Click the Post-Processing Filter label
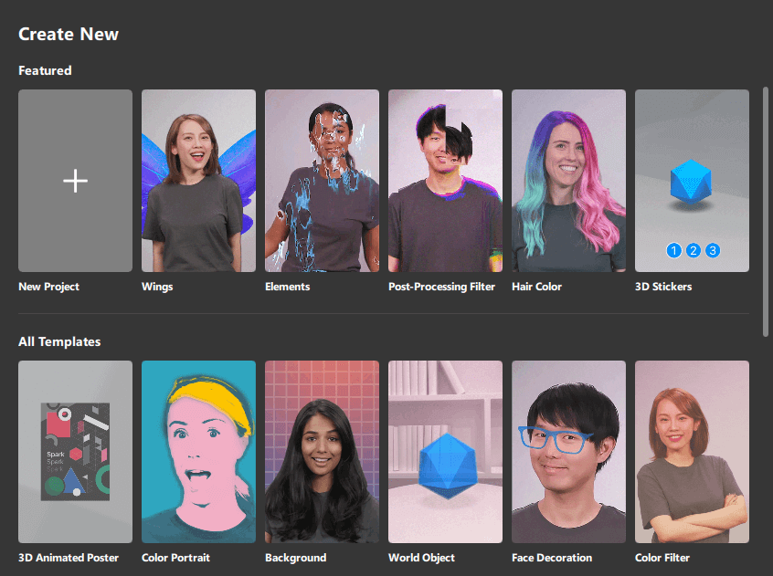 (441, 287)
